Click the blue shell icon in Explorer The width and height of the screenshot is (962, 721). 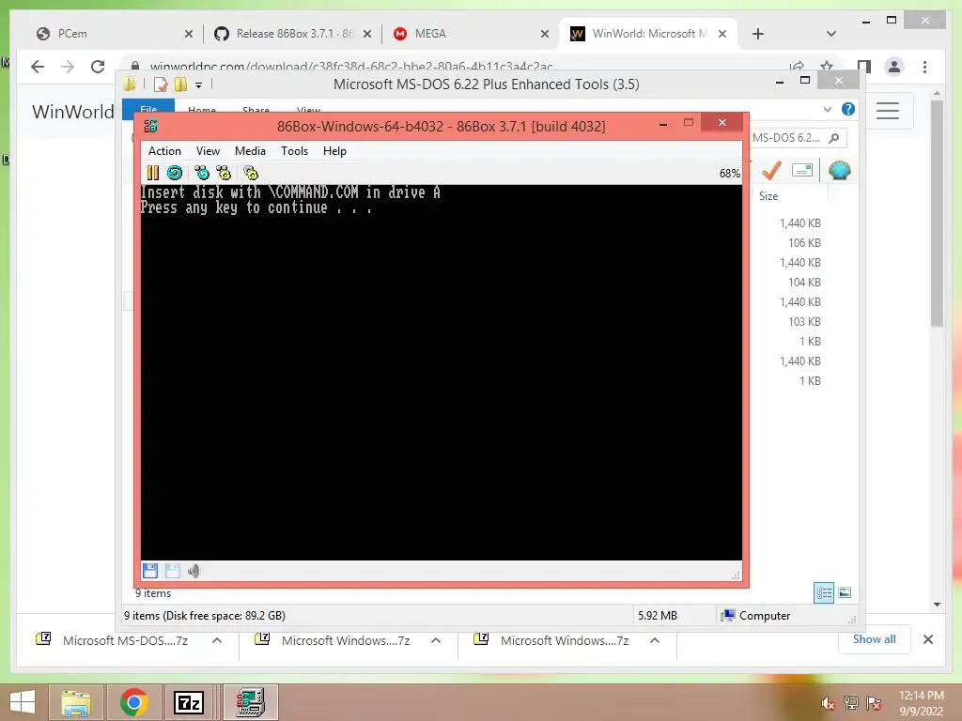[x=839, y=170]
